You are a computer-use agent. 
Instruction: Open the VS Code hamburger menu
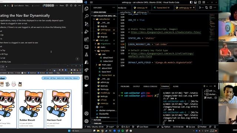click(x=91, y=2)
